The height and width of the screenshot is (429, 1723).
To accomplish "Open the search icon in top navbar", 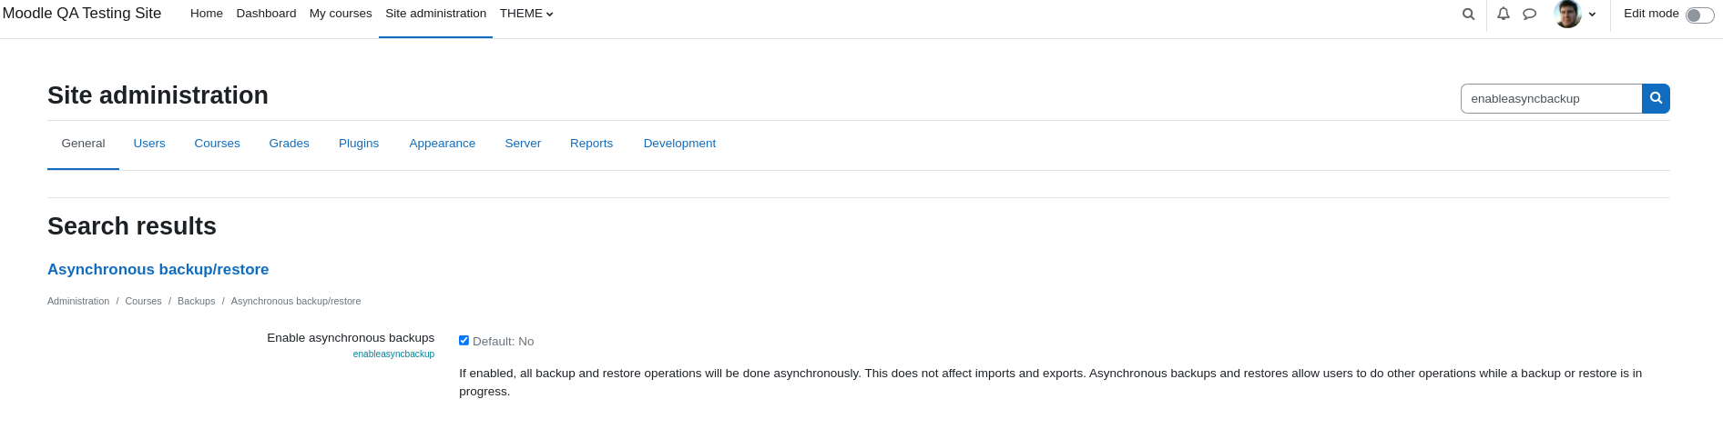I will 1468,14.
